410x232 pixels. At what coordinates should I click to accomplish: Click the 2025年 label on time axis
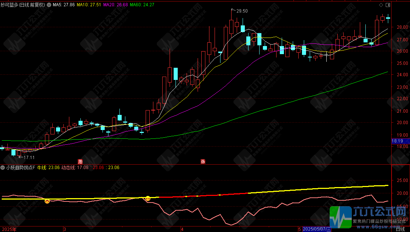click(x=9, y=229)
